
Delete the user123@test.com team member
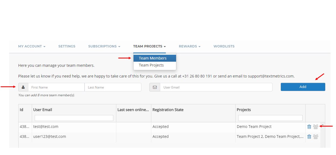(x=309, y=137)
